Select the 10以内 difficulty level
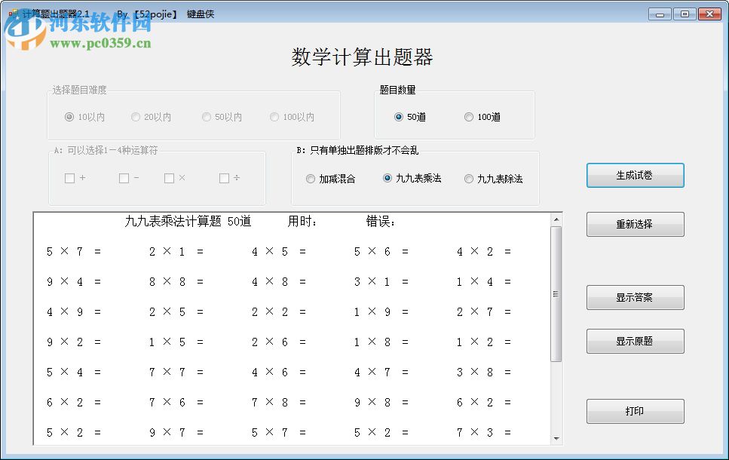The image size is (729, 460). [69, 117]
